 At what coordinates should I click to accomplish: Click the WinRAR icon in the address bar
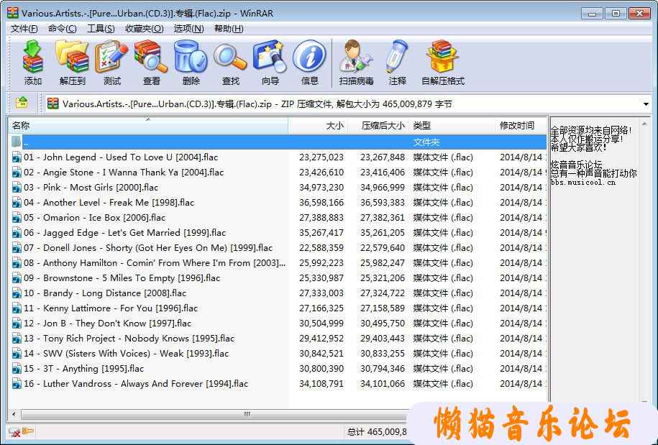click(53, 104)
